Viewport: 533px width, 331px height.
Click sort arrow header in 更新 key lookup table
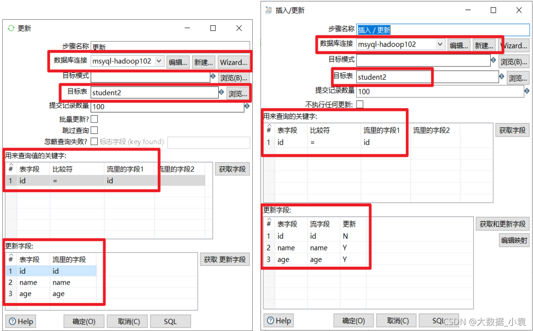tap(11, 165)
